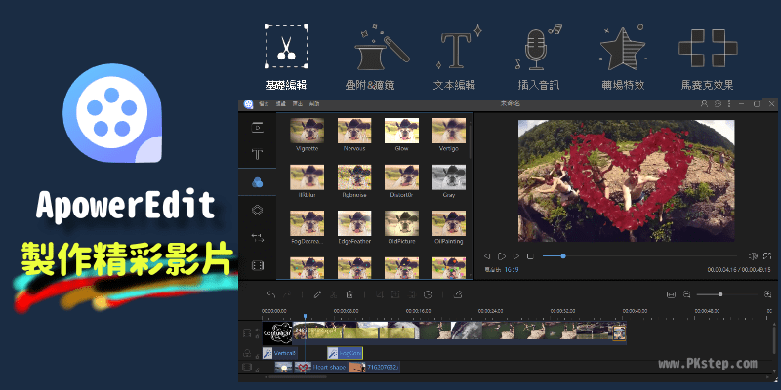Image resolution: width=781 pixels, height=390 pixels.
Task: Select the Vignette filter thumbnail
Action: pyautogui.click(x=307, y=131)
